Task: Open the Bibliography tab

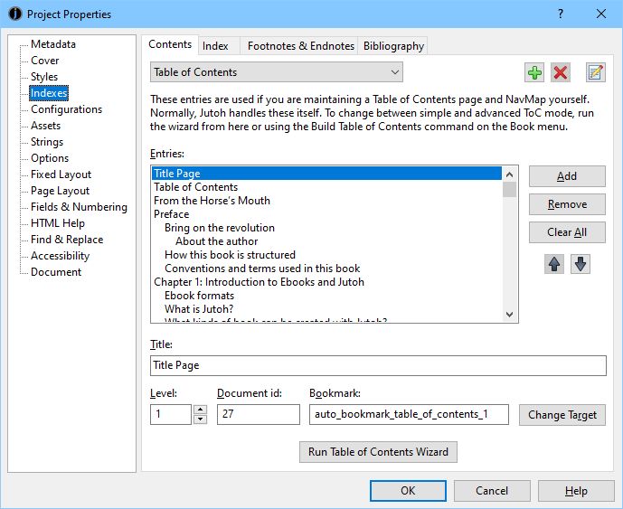Action: click(x=393, y=46)
